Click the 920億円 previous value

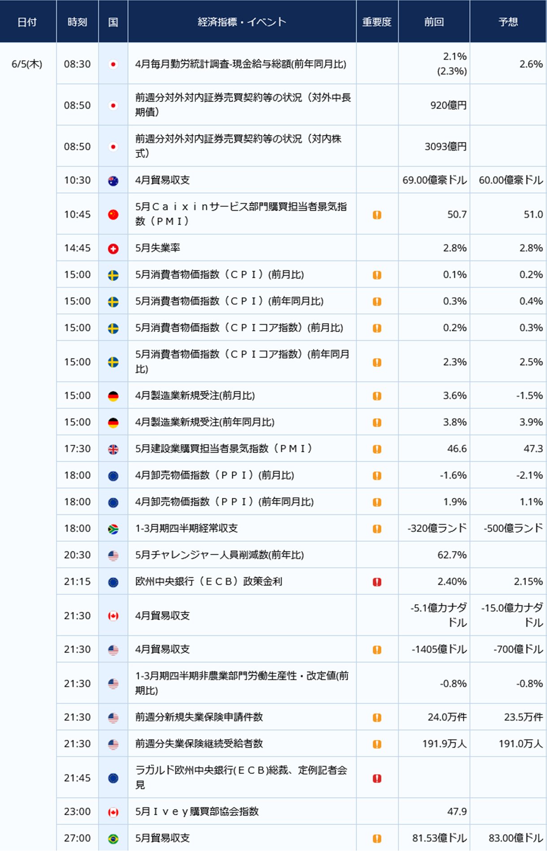pyautogui.click(x=448, y=105)
